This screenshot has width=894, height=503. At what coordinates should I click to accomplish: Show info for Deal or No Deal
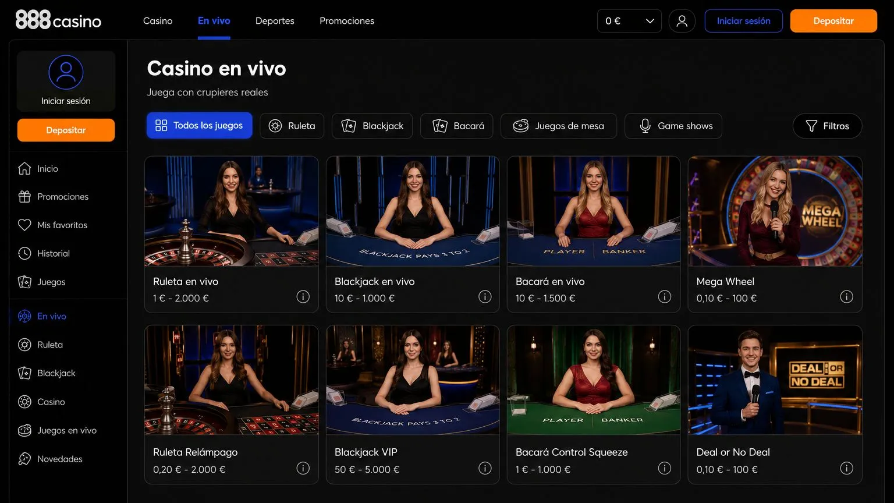[x=847, y=468]
